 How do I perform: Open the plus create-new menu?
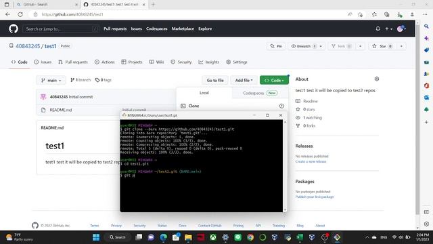pos(388,28)
